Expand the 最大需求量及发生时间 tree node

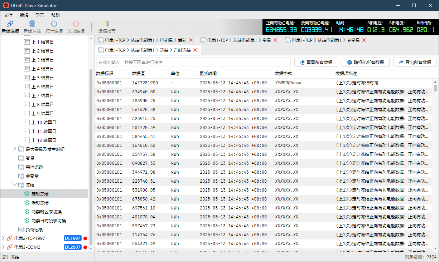pyautogui.click(x=14, y=149)
